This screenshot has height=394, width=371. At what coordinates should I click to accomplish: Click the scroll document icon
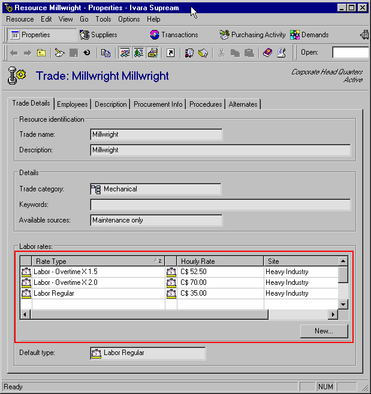[x=281, y=53]
